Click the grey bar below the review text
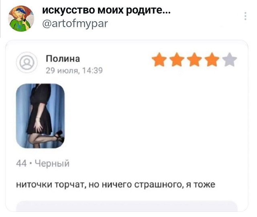This screenshot has height=217, width=257. click(x=127, y=206)
